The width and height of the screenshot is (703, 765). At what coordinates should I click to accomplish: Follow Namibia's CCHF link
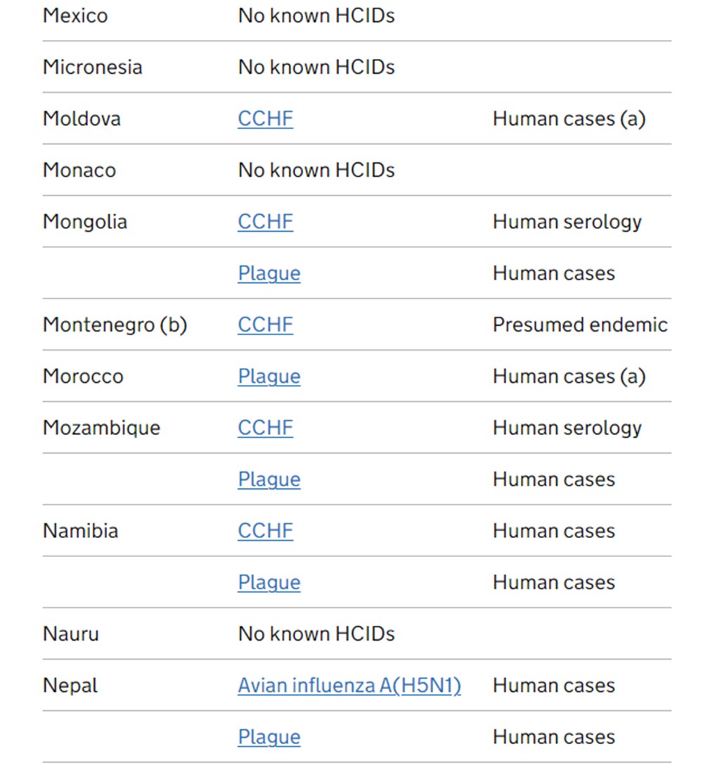265,530
